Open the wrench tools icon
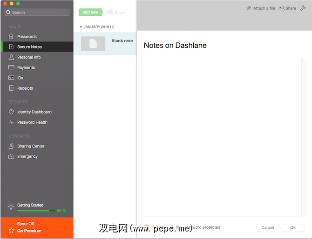This screenshot has width=312, height=239. point(303,8)
